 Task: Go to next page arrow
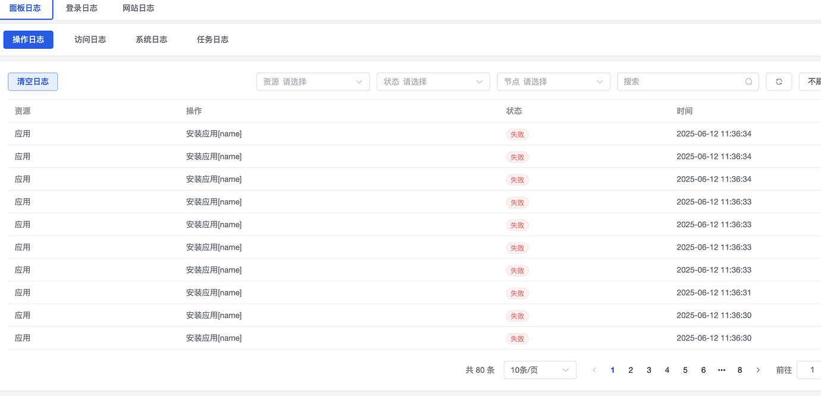[x=757, y=370]
